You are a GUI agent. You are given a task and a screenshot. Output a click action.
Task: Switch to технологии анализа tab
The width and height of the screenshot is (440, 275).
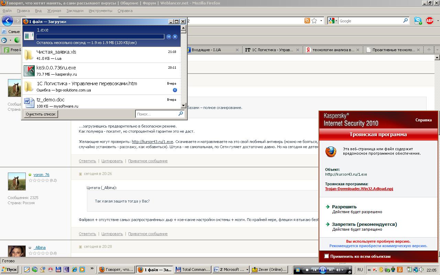click(333, 50)
